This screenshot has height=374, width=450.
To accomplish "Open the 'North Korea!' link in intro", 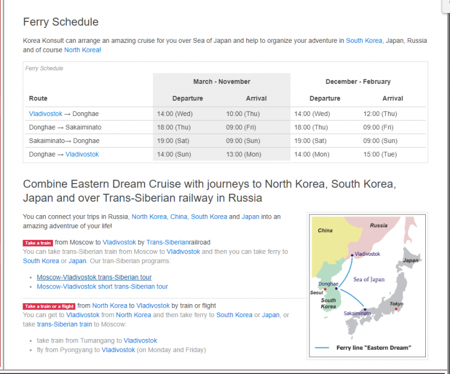I will point(83,50).
